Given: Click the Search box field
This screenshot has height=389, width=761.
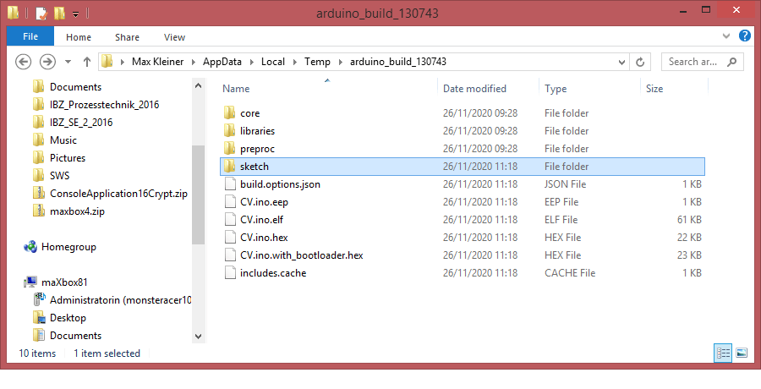Looking at the screenshot, I should pyautogui.click(x=693, y=62).
